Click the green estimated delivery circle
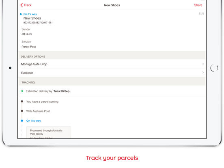Viewport: 224px width, 168px height. point(22,91)
